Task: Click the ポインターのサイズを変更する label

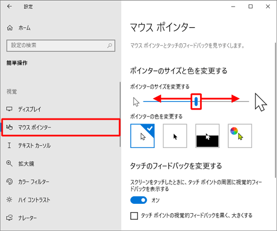Action: point(160,86)
